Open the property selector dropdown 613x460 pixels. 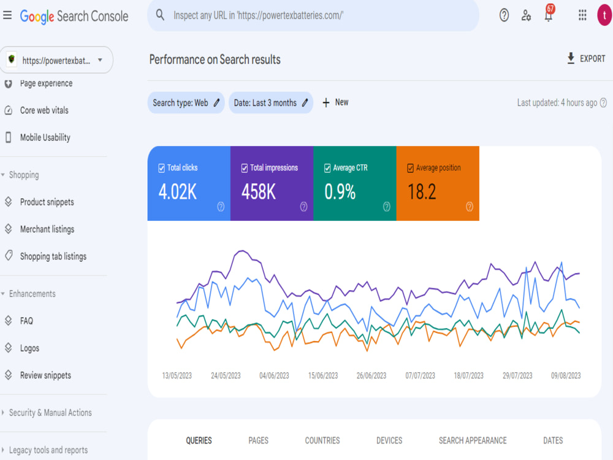(x=56, y=60)
